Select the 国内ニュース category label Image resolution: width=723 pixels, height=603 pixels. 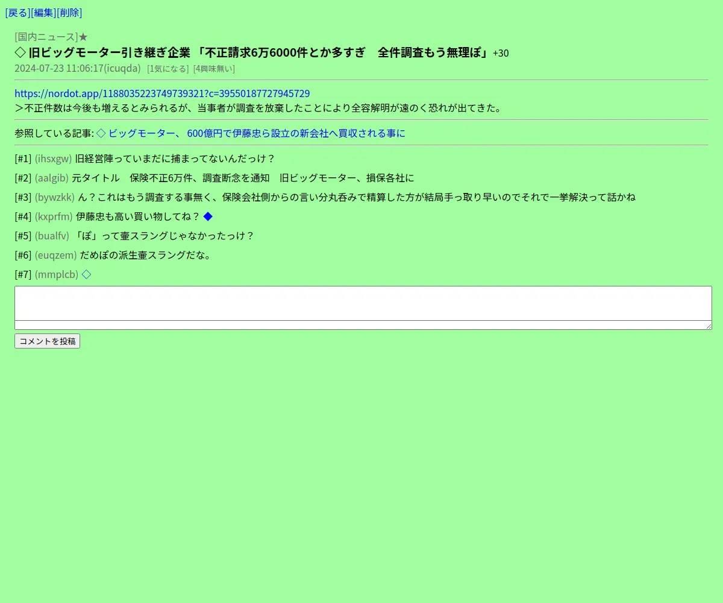tap(46, 37)
